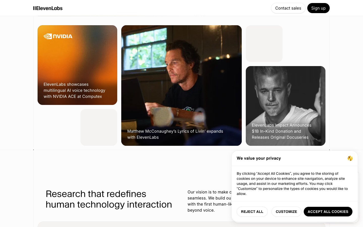
Task: Reject all cookies
Action: click(x=252, y=212)
